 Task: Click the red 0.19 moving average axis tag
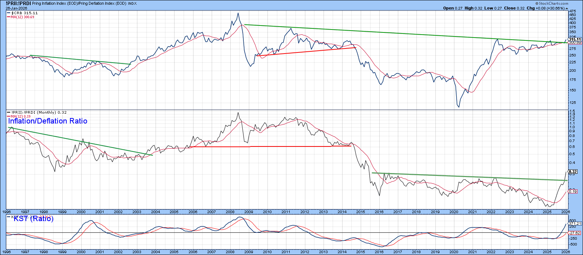click(573, 192)
